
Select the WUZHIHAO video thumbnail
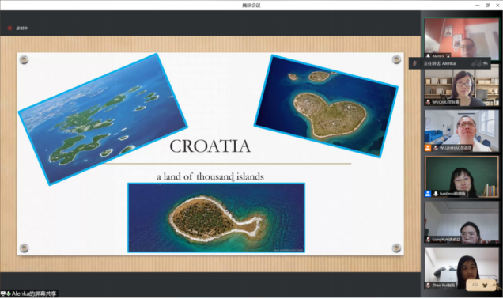(462, 131)
